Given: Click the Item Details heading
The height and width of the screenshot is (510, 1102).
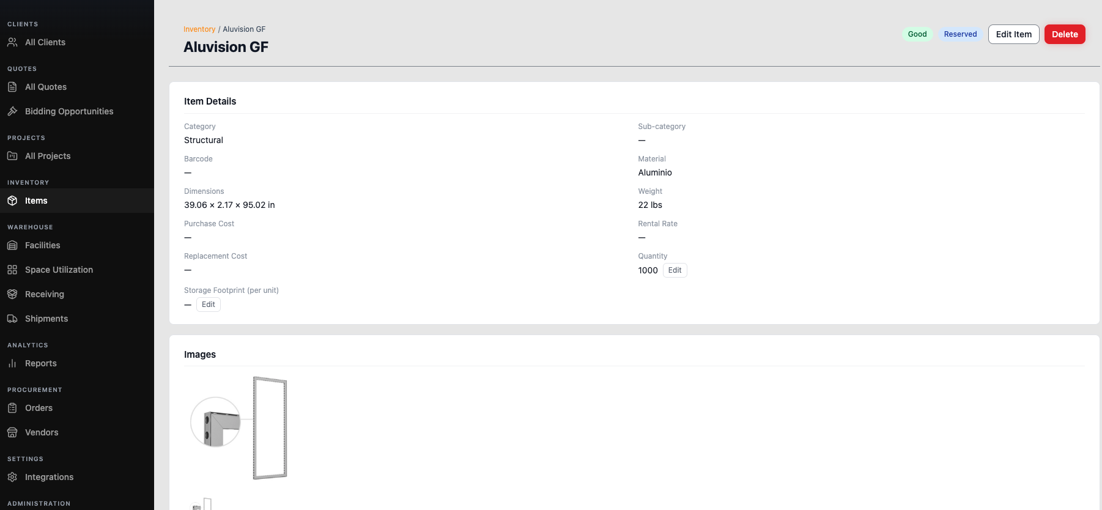Looking at the screenshot, I should coord(210,102).
